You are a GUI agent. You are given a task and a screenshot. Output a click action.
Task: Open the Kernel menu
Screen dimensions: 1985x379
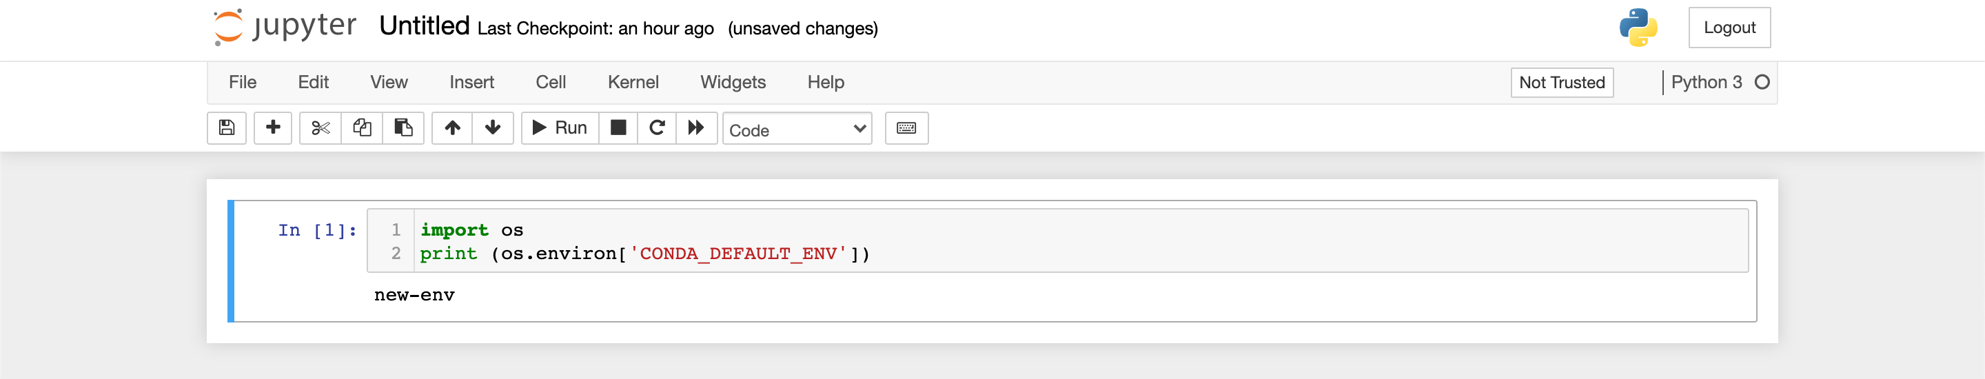point(633,83)
